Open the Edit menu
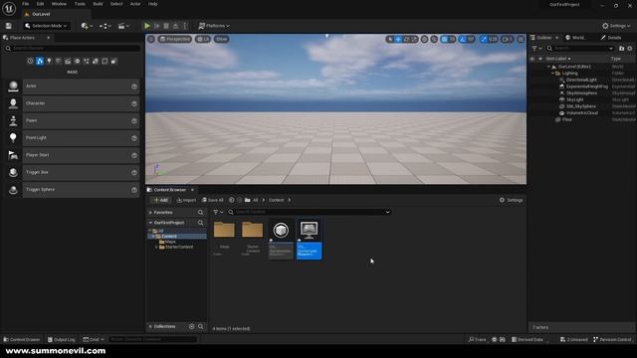 (40, 4)
